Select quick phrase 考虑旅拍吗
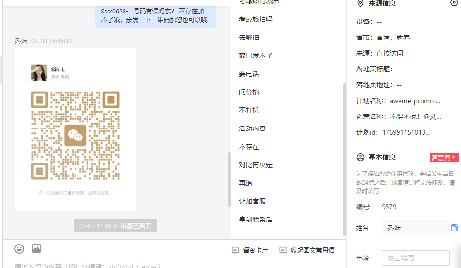Image resolution: width=461 pixels, height=268 pixels. coord(255,19)
